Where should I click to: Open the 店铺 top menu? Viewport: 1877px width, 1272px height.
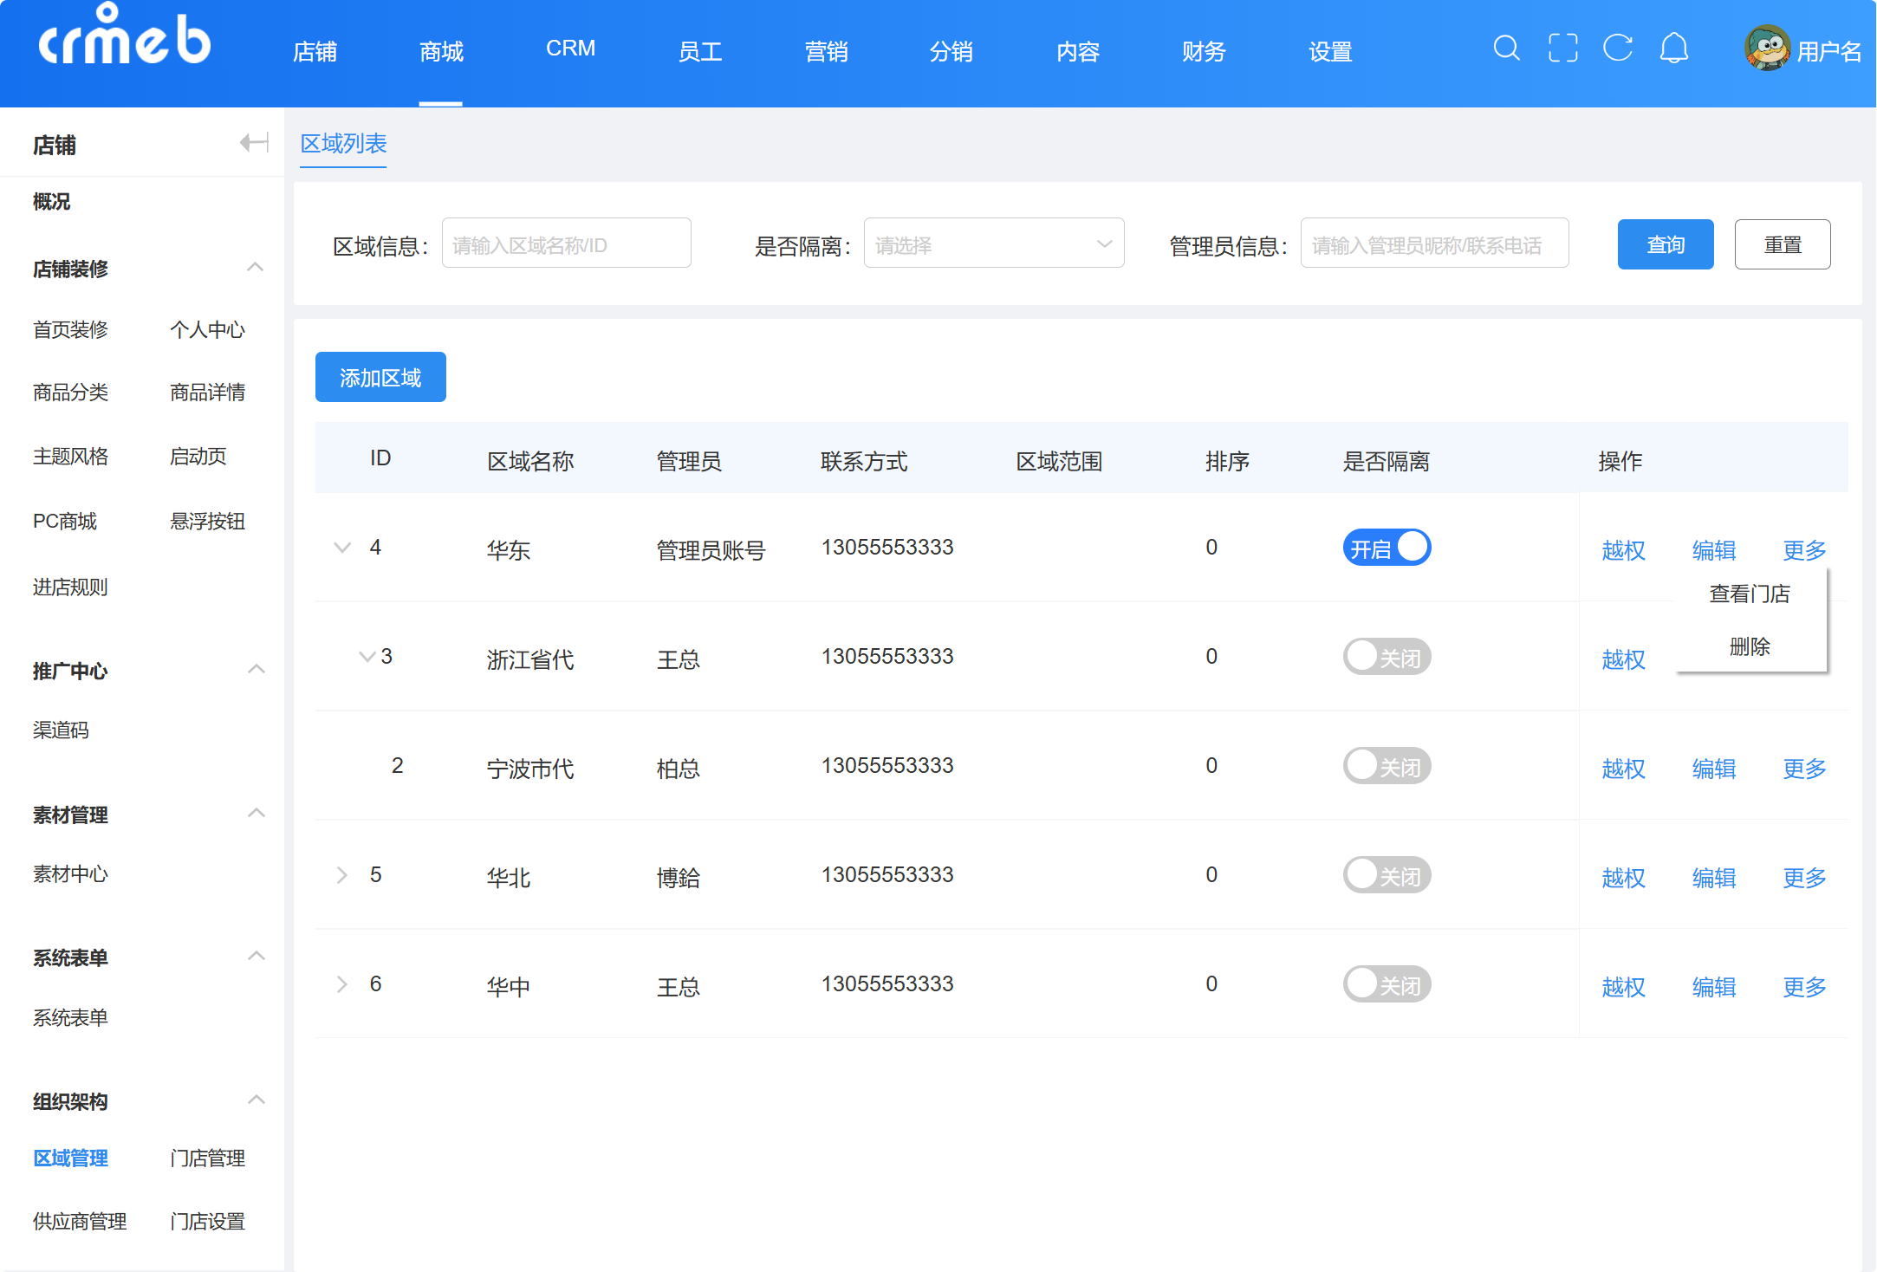click(315, 51)
